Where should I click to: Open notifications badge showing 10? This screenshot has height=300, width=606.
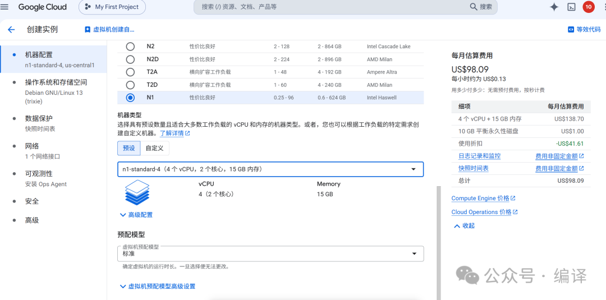click(589, 7)
